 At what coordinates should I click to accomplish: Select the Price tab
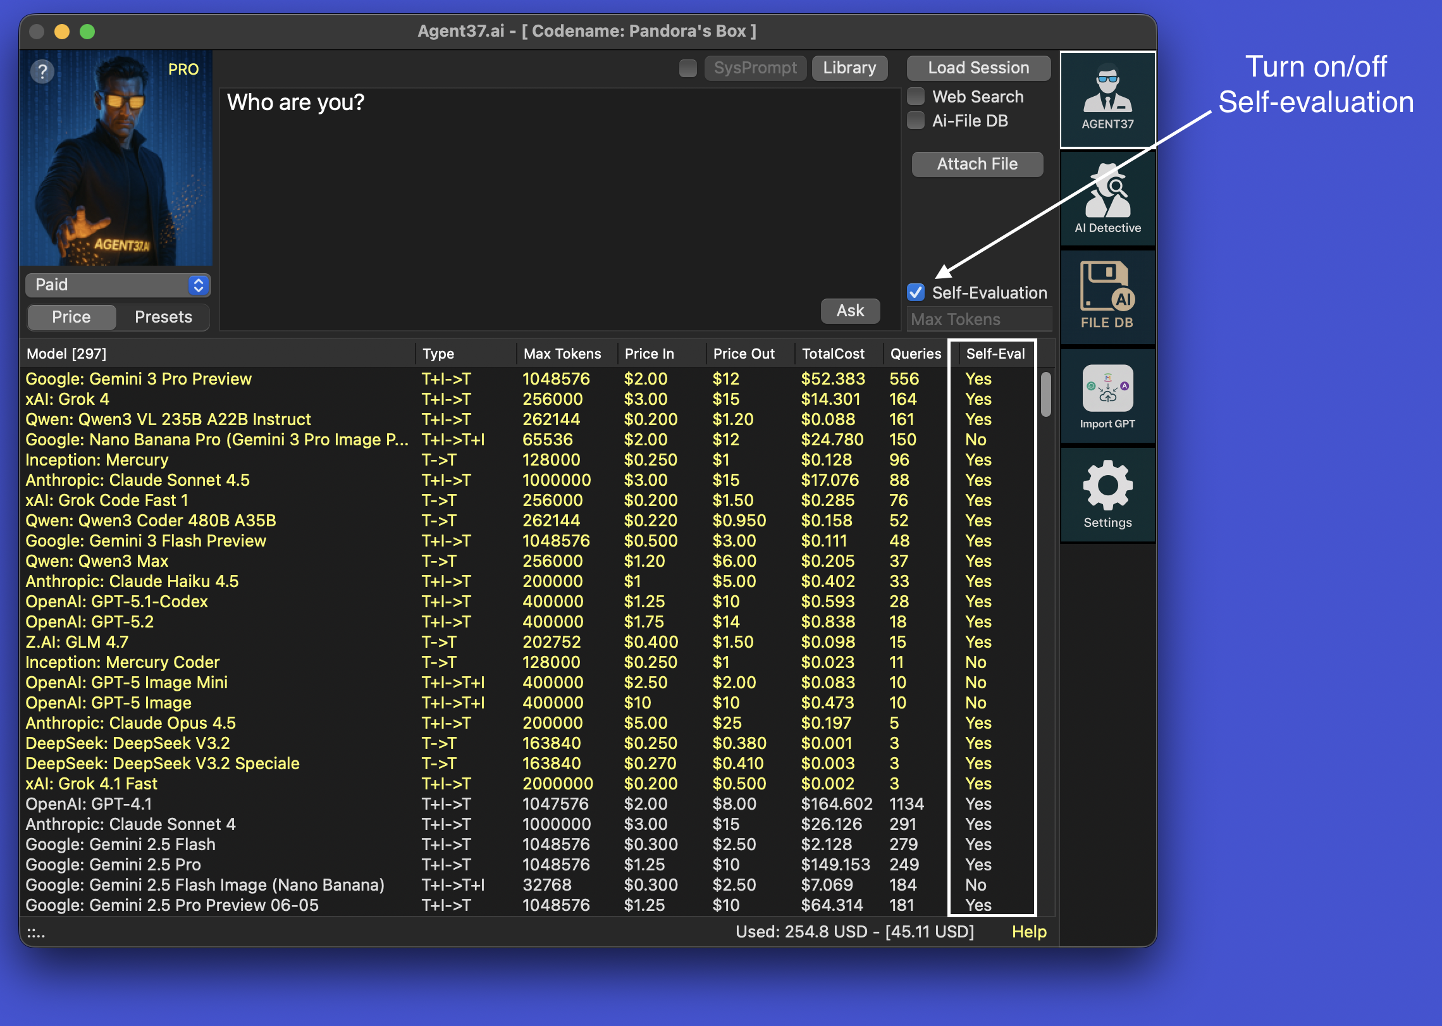pyautogui.click(x=71, y=317)
